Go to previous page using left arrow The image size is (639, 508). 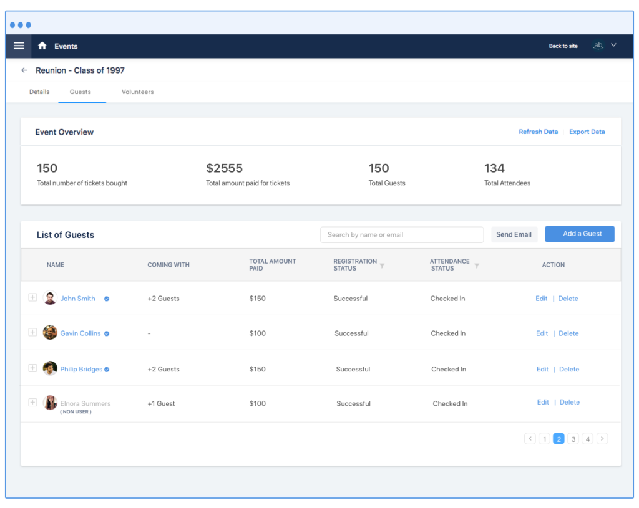click(x=530, y=439)
